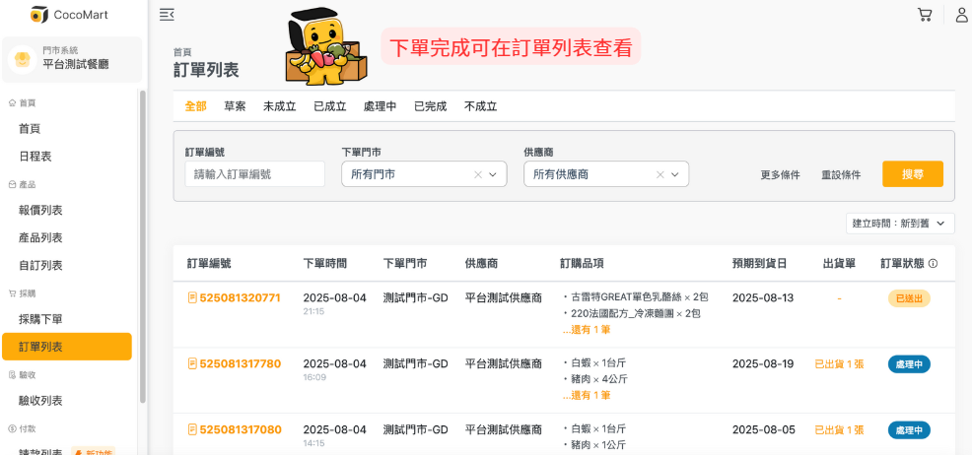Click the order time 16:09
The height and width of the screenshot is (455, 972).
[314, 377]
